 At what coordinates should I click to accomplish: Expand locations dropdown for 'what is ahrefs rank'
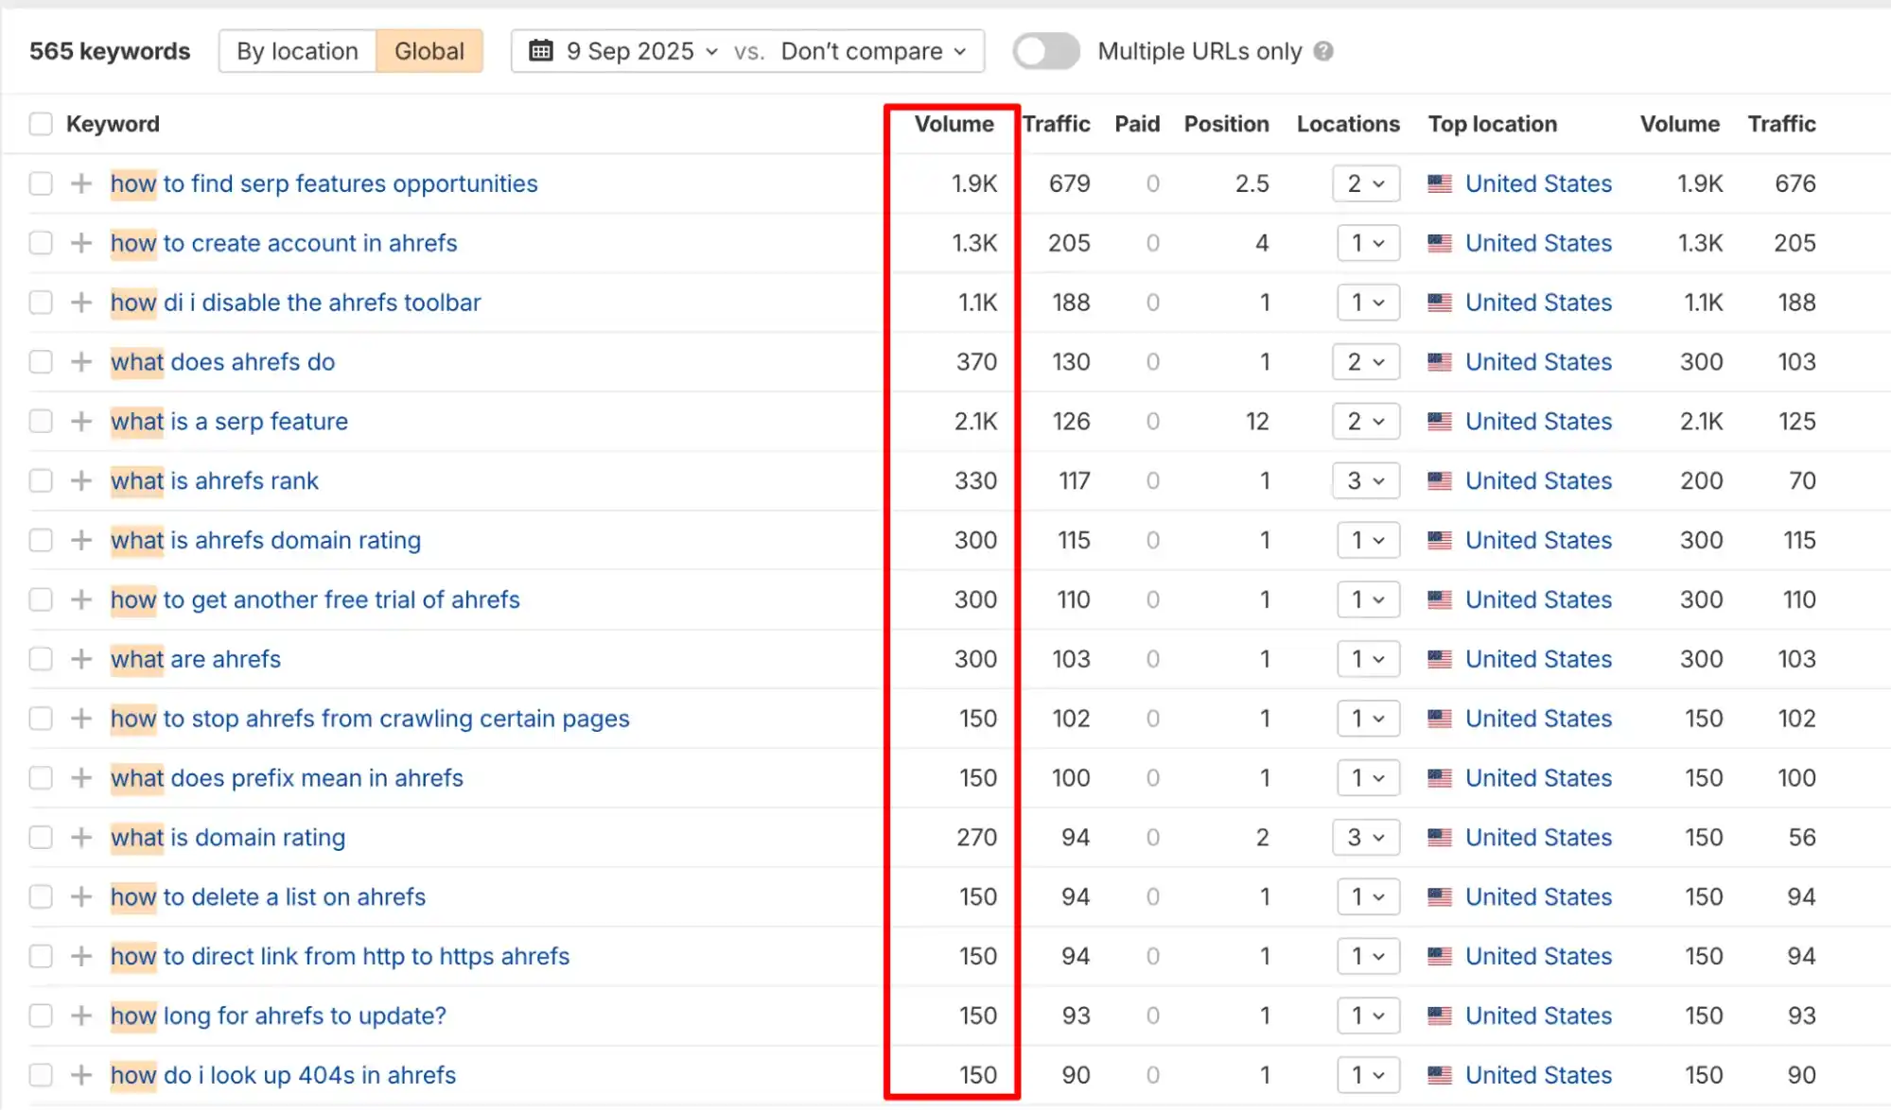pyautogui.click(x=1366, y=481)
